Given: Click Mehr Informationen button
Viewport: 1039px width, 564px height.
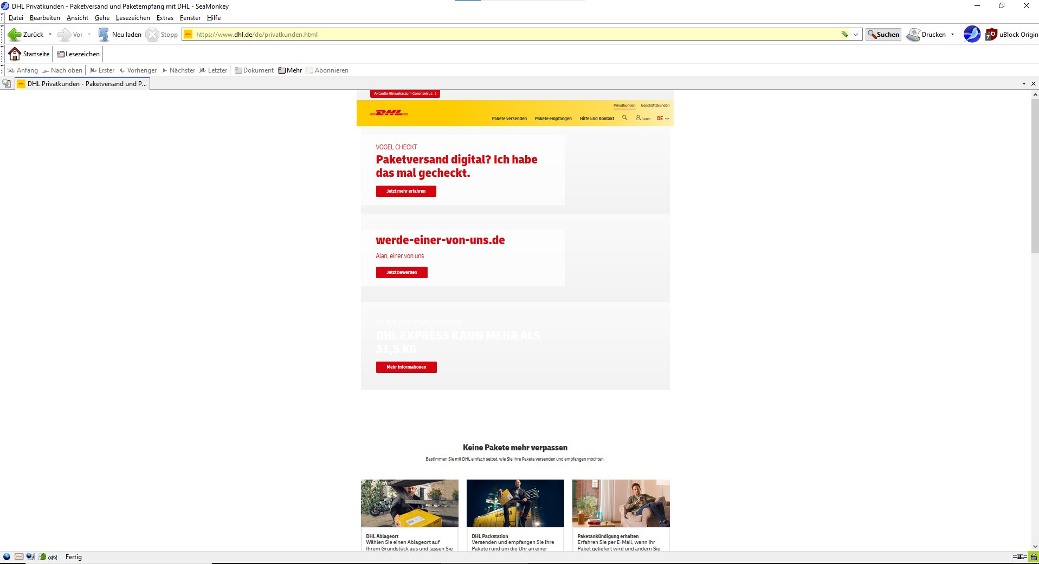Looking at the screenshot, I should tap(406, 367).
